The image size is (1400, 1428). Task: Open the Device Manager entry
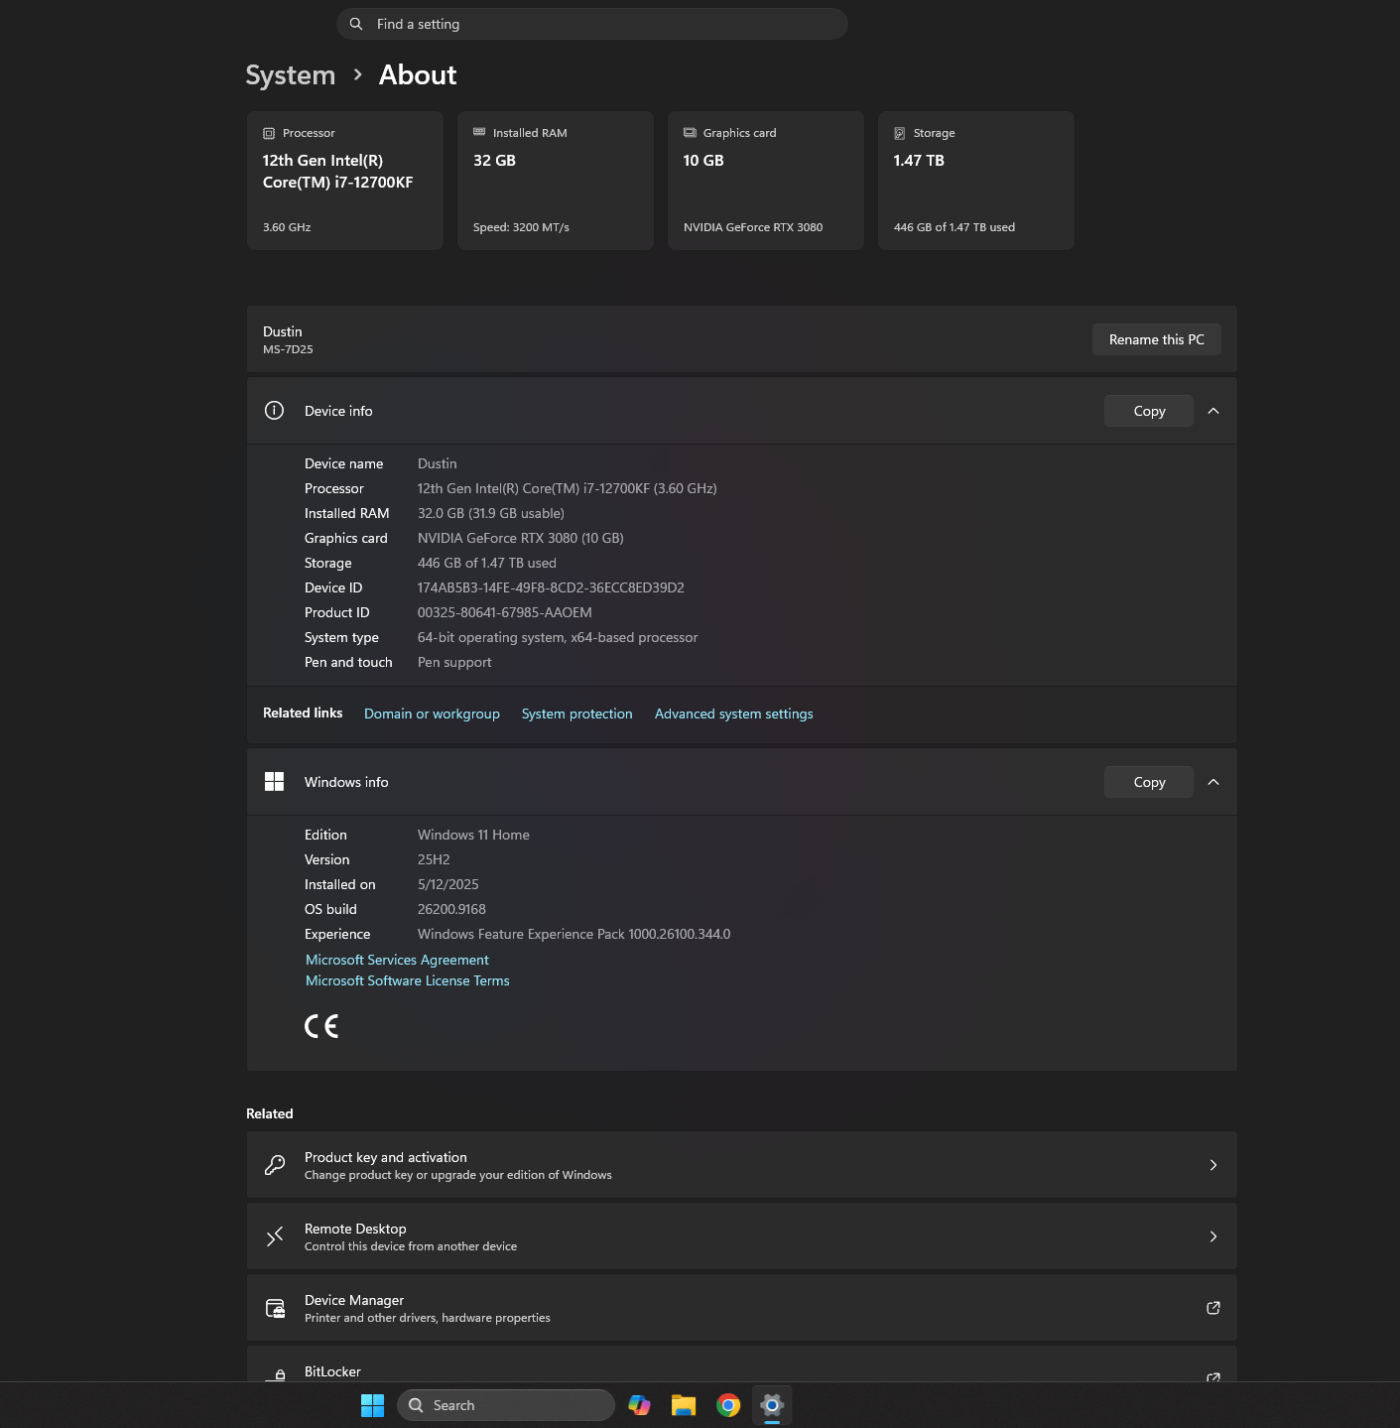click(x=742, y=1308)
